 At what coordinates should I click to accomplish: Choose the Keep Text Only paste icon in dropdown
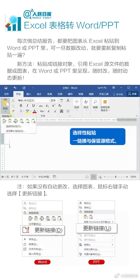point(34,121)
